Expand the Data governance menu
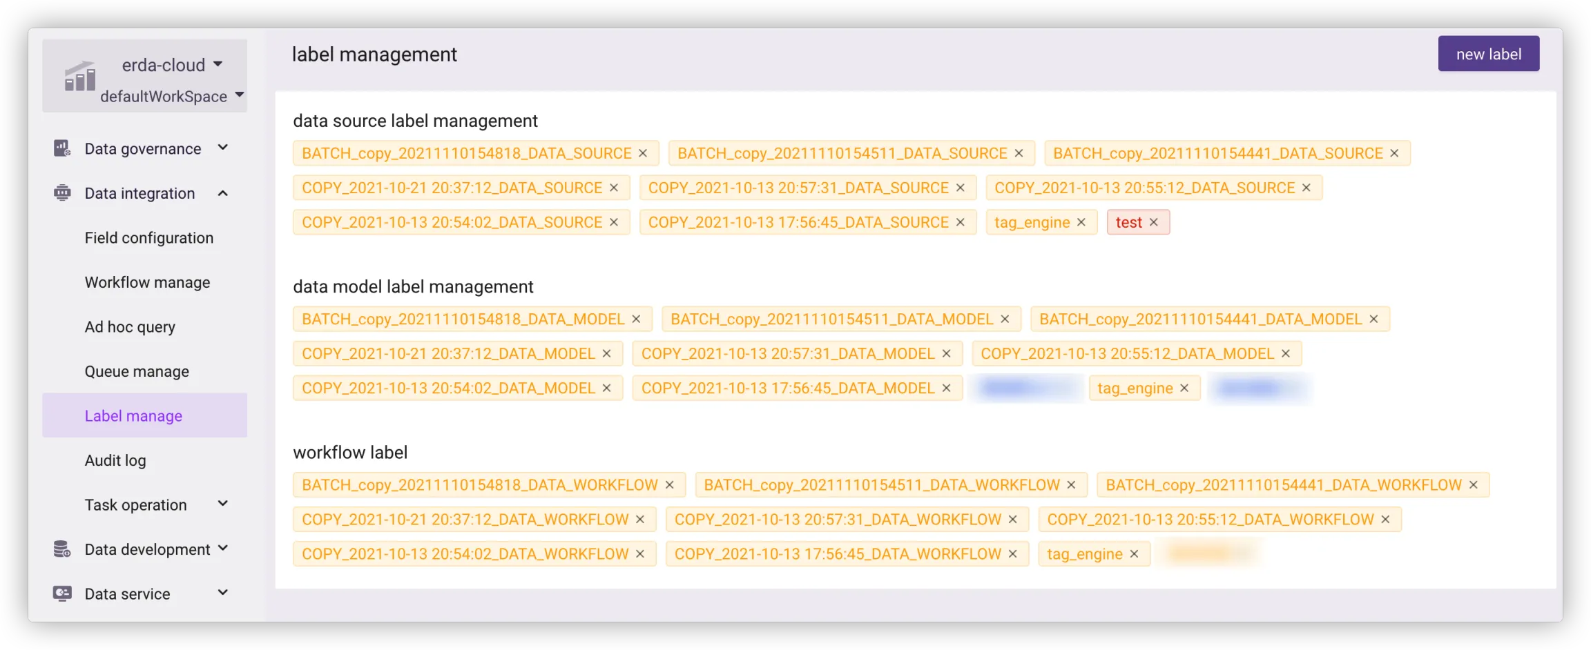Image resolution: width=1591 pixels, height=650 pixels. click(222, 148)
